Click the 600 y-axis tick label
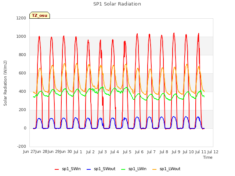This screenshot has height=176, width=235. tap(22, 73)
